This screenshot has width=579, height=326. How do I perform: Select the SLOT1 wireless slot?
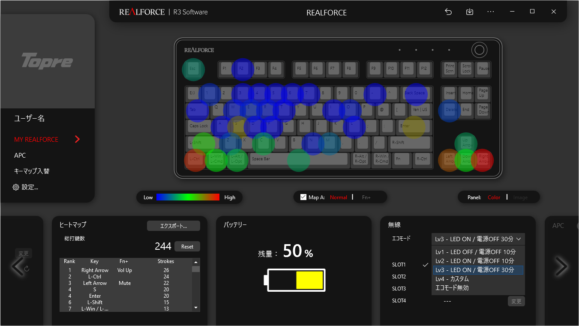point(399,265)
